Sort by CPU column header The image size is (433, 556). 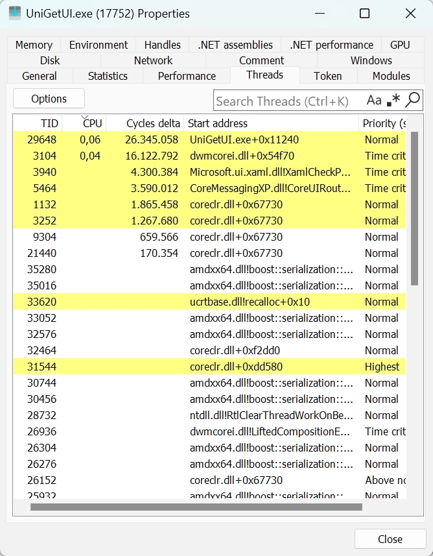pyautogui.click(x=84, y=123)
